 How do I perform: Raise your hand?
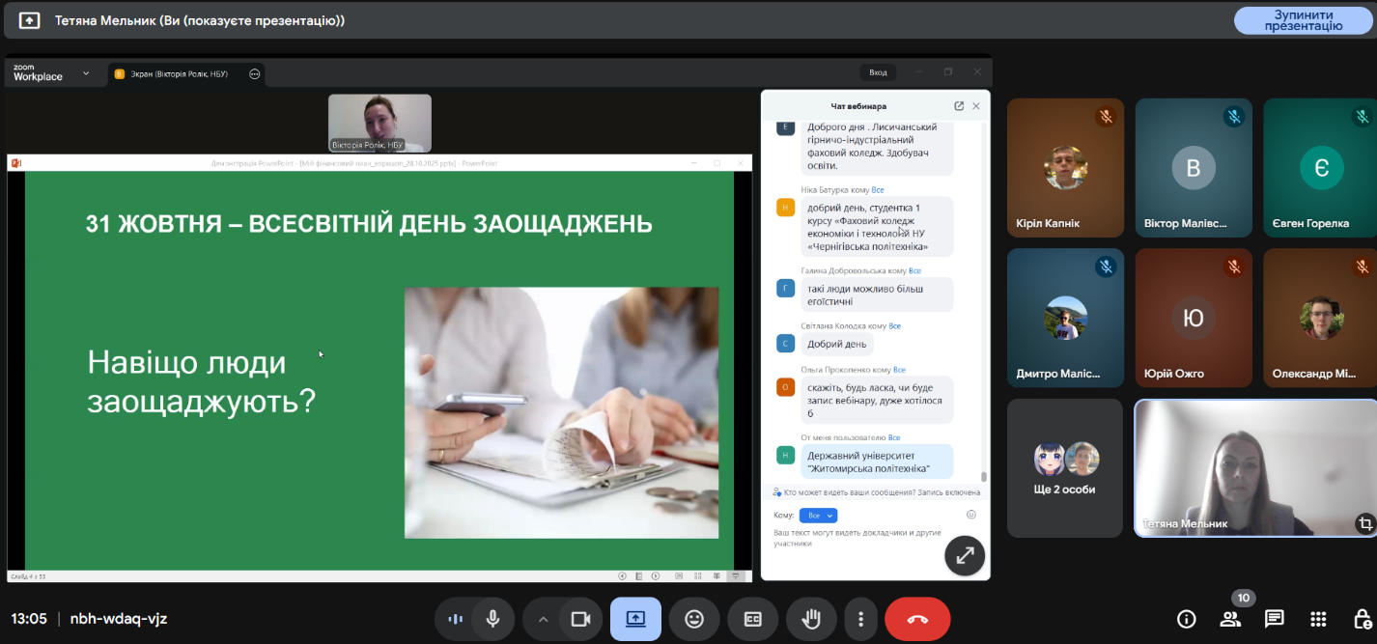(810, 619)
